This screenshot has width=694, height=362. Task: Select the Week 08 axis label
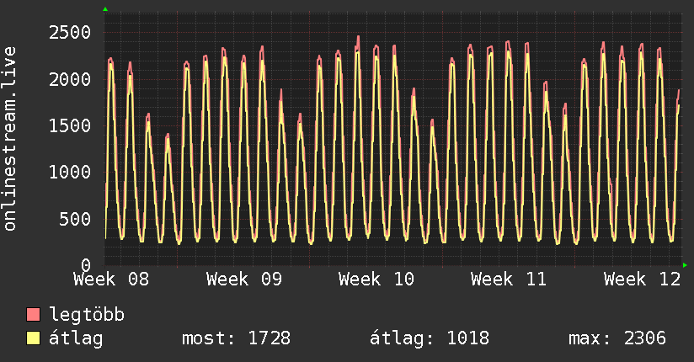(111, 279)
